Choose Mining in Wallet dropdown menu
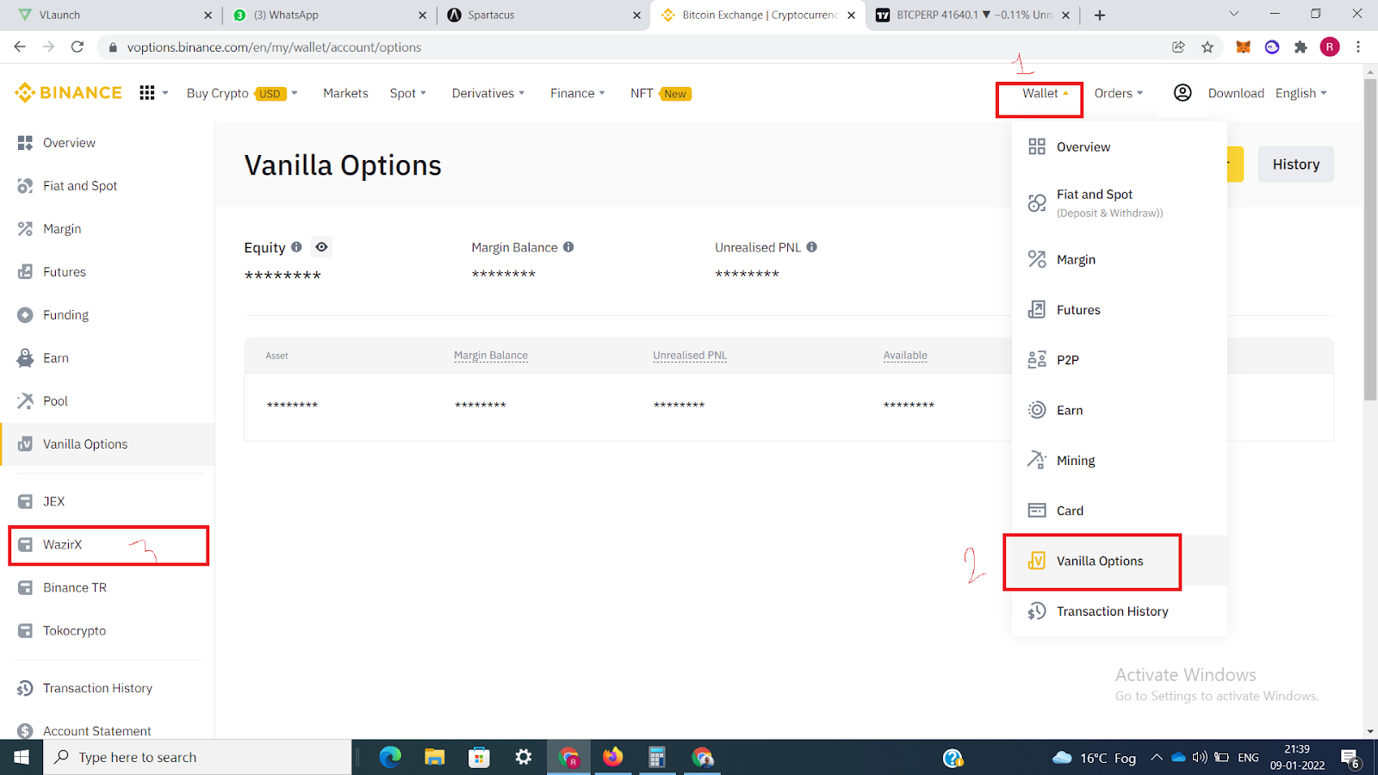Screen dimensions: 1378x775 pos(1120,461)
